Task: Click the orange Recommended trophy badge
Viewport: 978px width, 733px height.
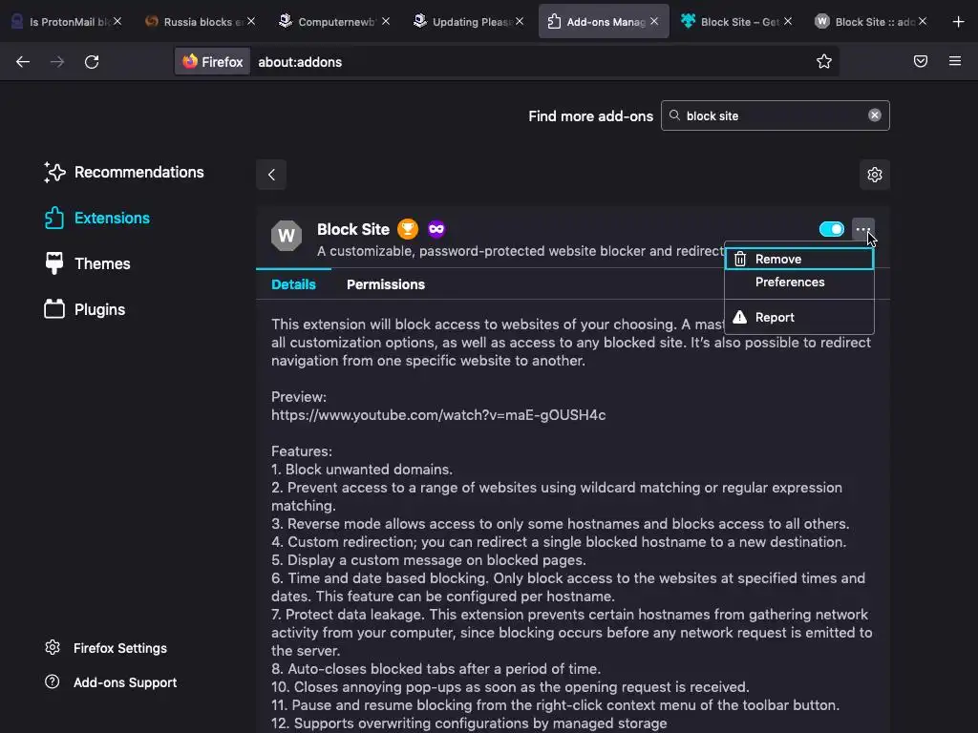Action: click(x=408, y=229)
